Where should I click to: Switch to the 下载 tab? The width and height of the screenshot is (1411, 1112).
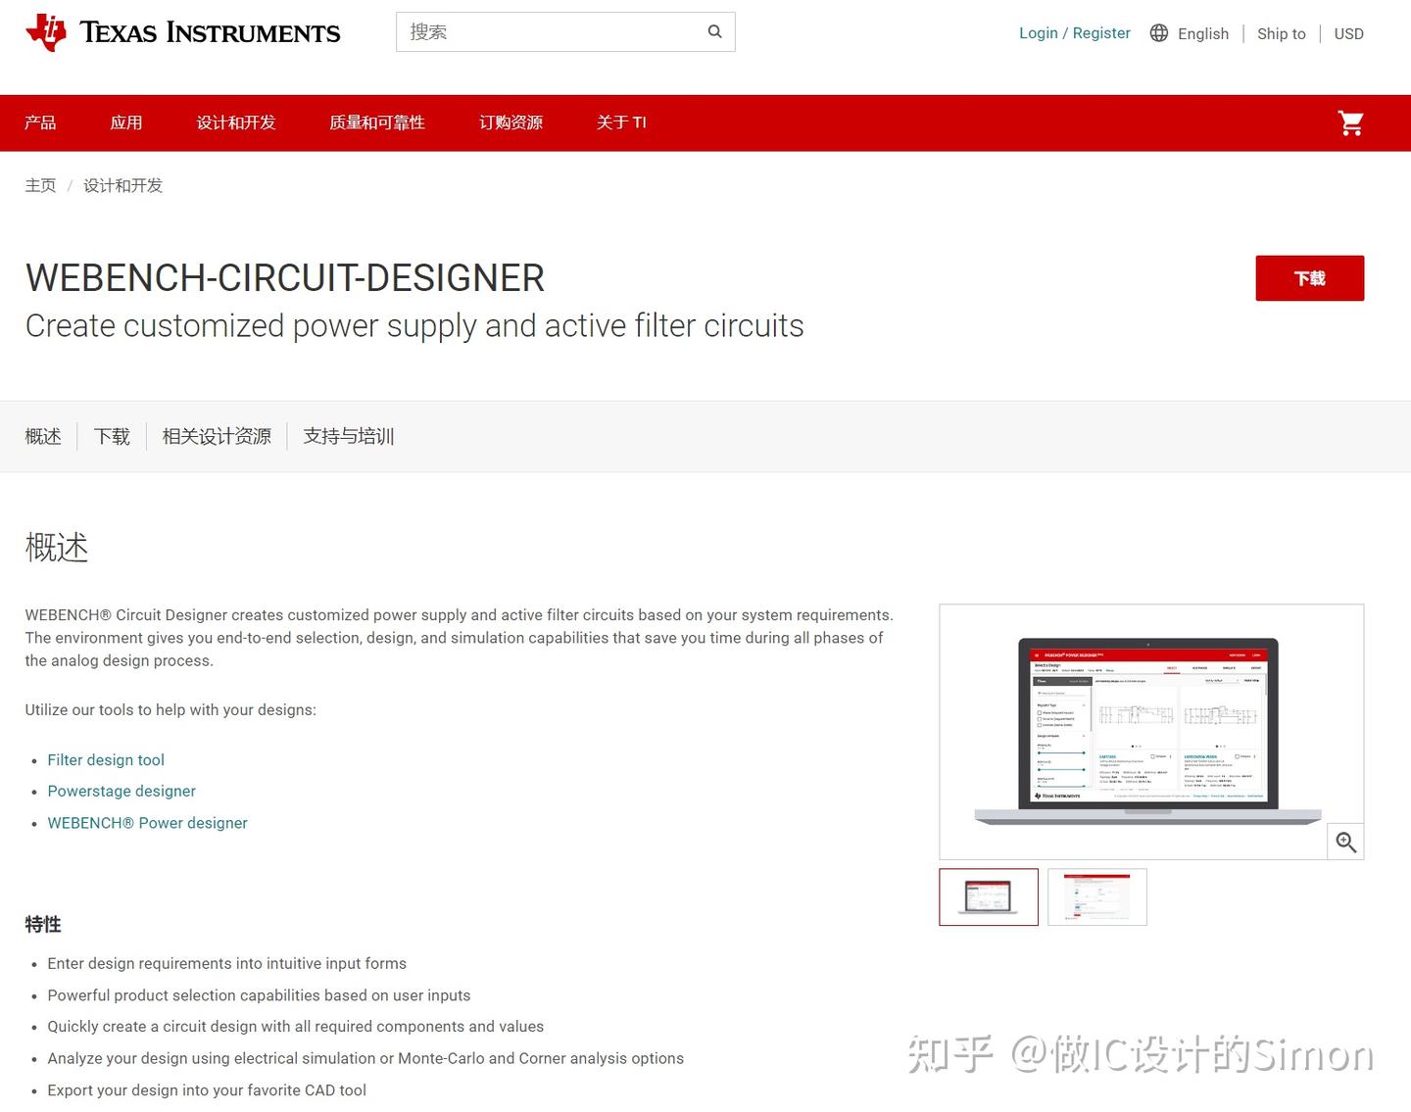point(111,436)
